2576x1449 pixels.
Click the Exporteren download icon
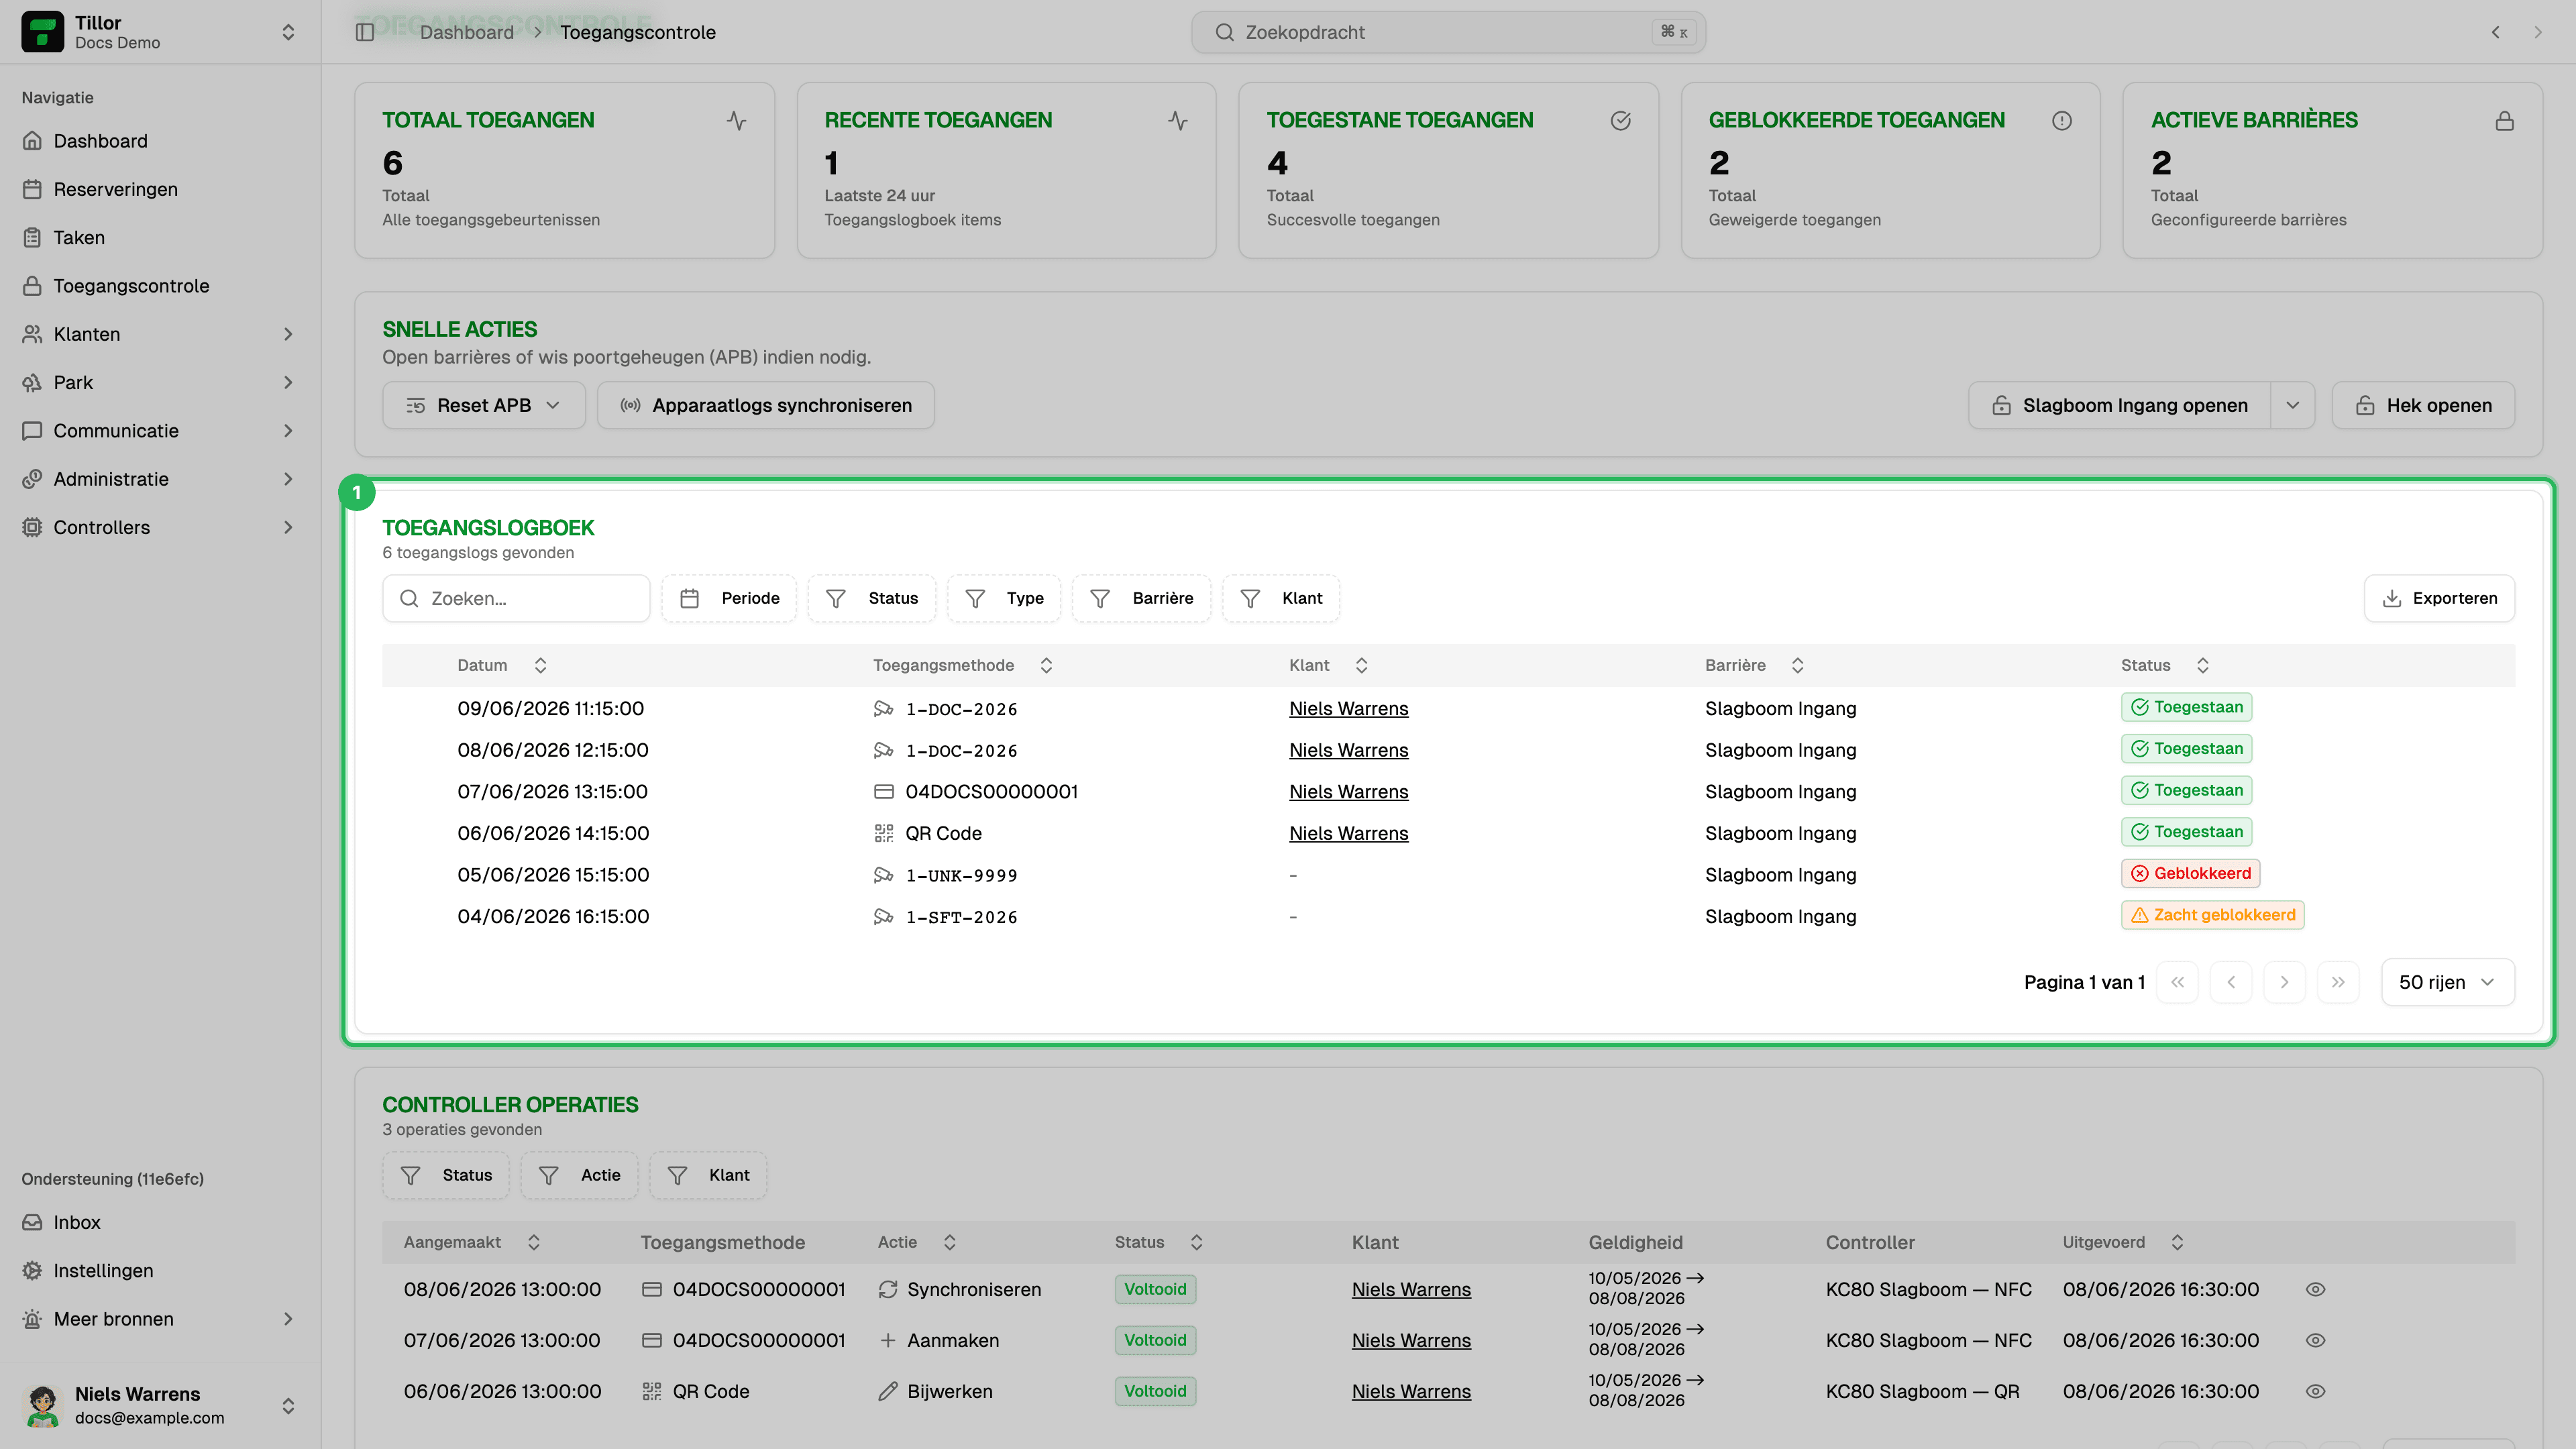pos(2392,598)
